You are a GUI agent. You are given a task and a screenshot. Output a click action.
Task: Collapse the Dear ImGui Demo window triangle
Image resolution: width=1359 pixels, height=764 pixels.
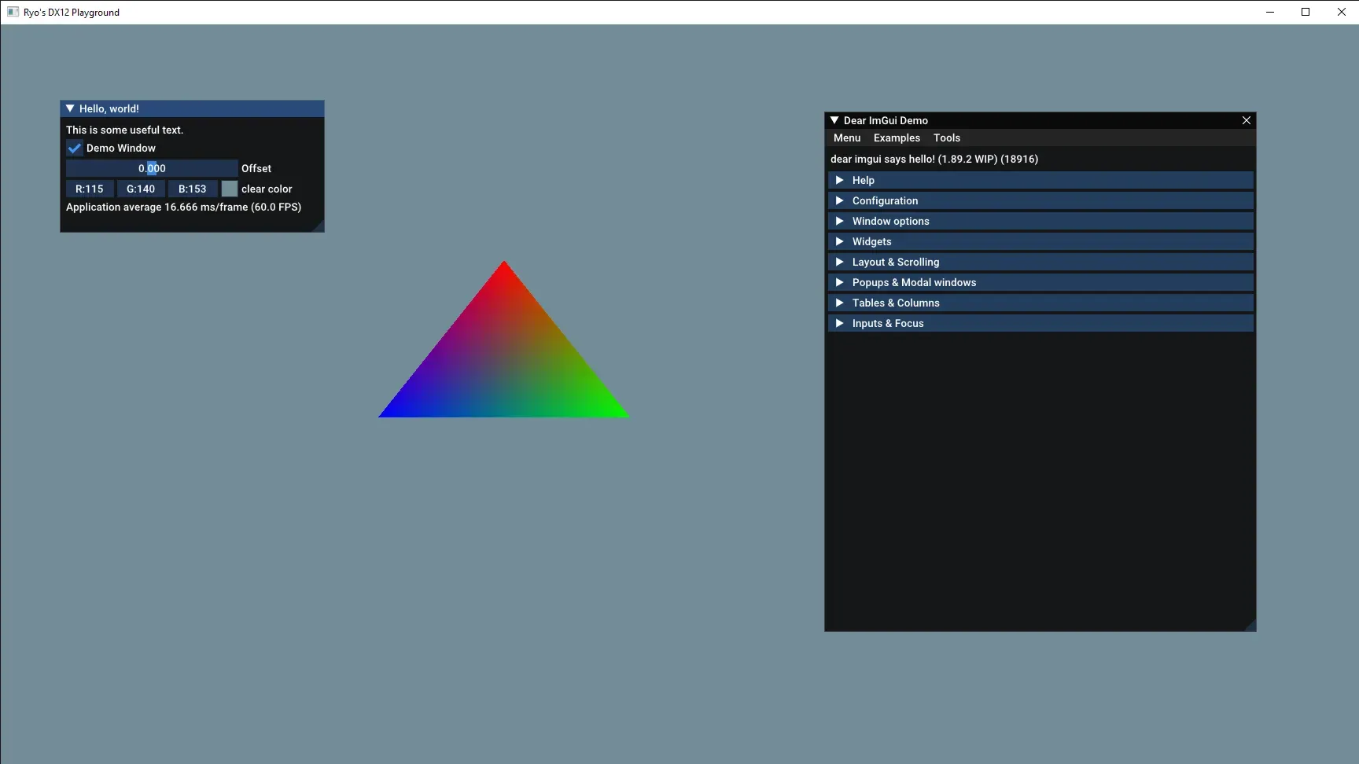(x=835, y=120)
